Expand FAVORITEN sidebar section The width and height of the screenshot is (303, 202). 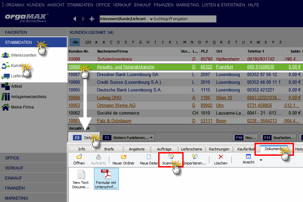pos(33,32)
